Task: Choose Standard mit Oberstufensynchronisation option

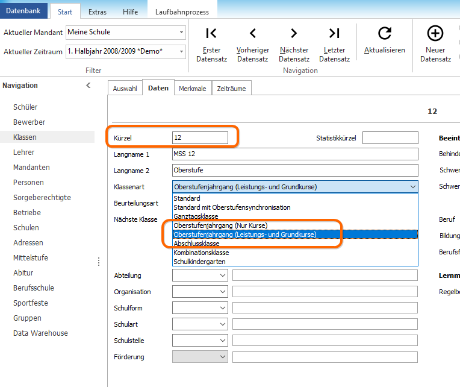Action: point(295,207)
